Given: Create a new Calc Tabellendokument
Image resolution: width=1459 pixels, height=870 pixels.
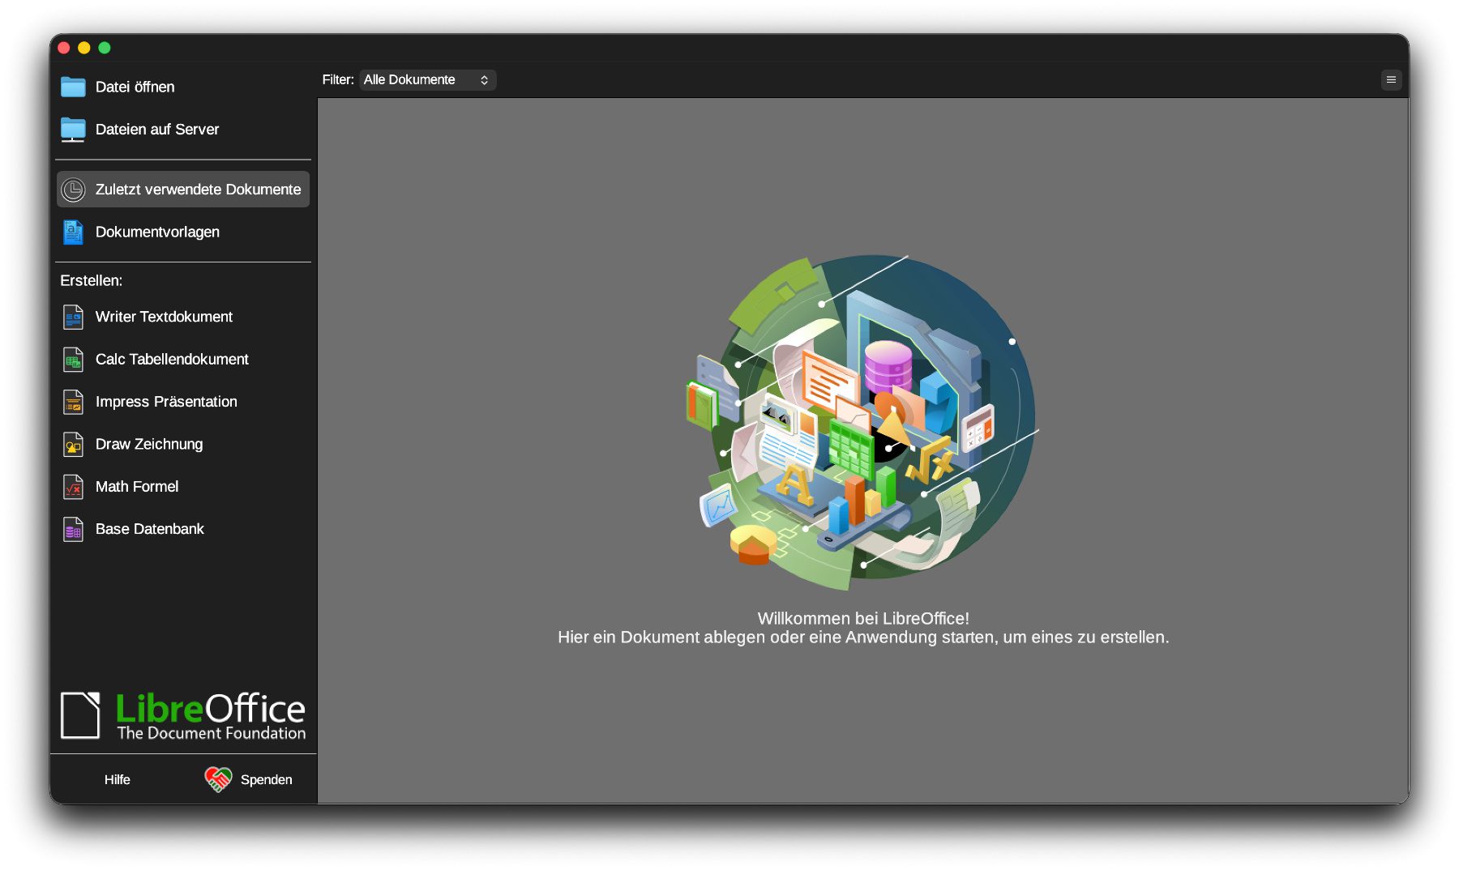Looking at the screenshot, I should [x=172, y=359].
